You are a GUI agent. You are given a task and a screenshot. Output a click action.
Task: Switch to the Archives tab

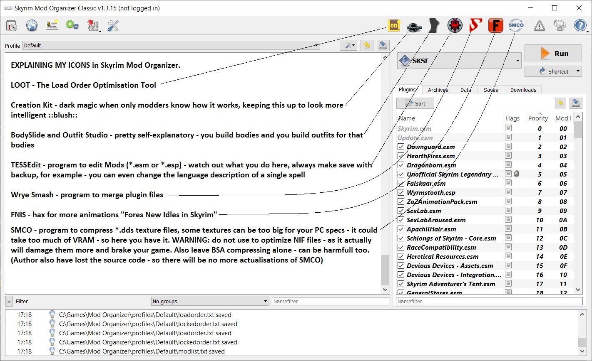pos(438,90)
